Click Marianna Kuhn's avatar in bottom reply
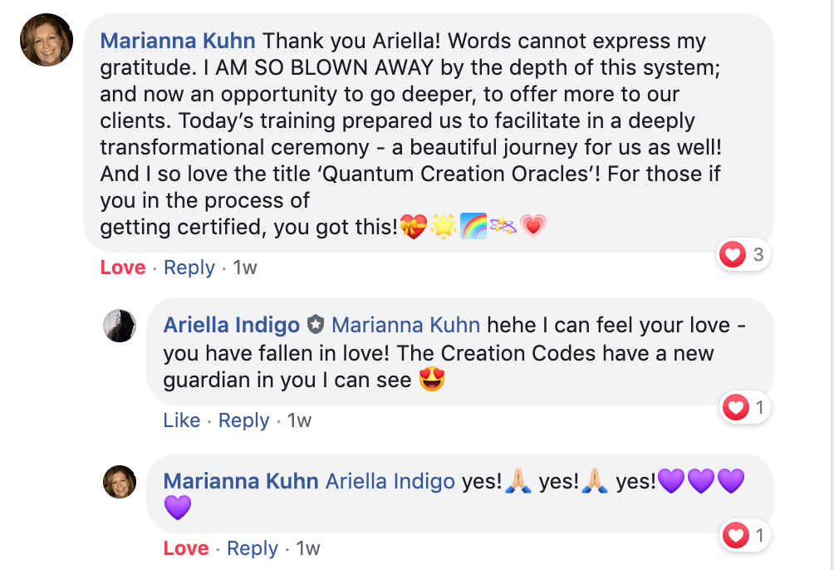The image size is (834, 570). 120,481
